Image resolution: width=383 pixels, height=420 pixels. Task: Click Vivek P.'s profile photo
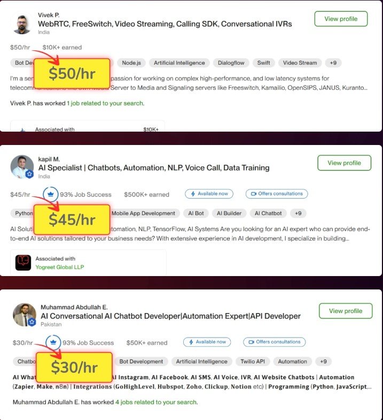pyautogui.click(x=22, y=24)
